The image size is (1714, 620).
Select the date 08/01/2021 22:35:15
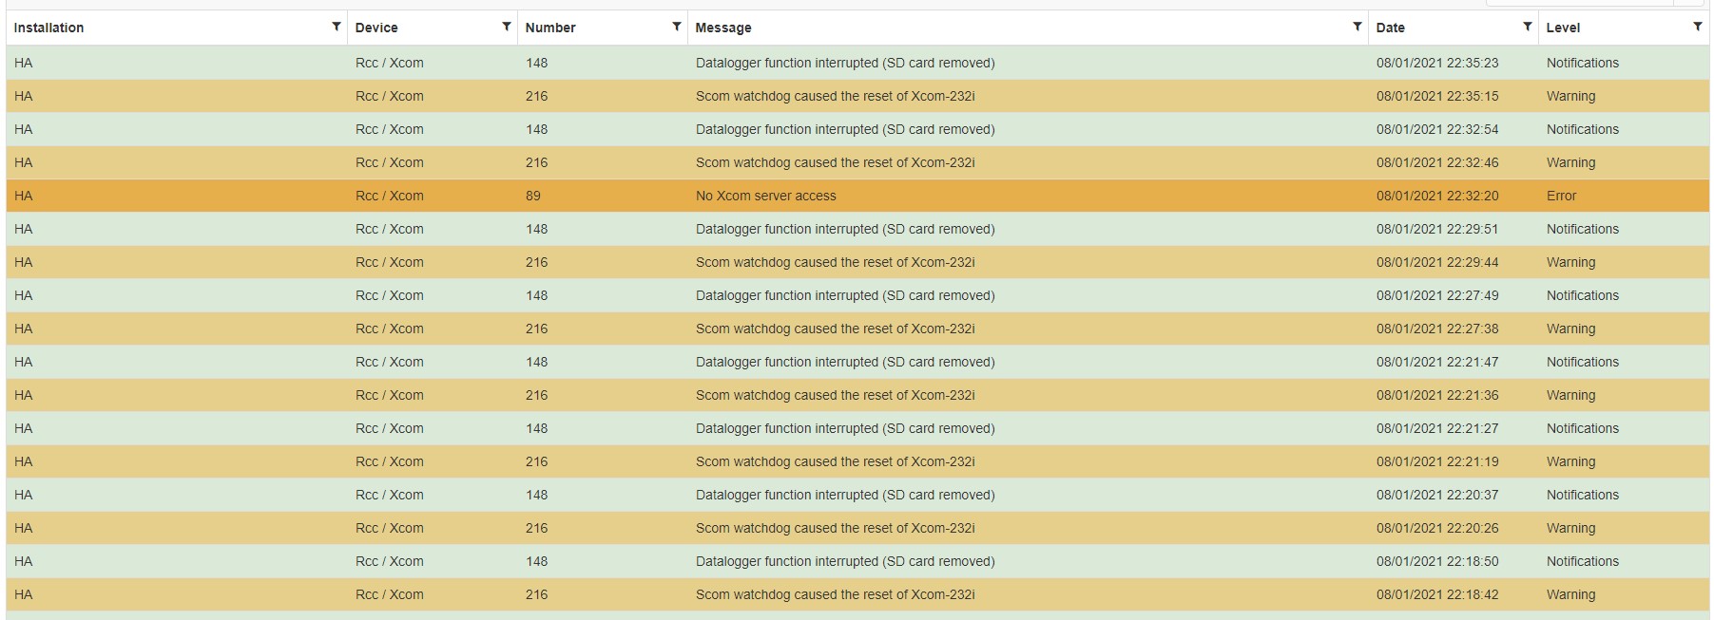pyautogui.click(x=1436, y=96)
